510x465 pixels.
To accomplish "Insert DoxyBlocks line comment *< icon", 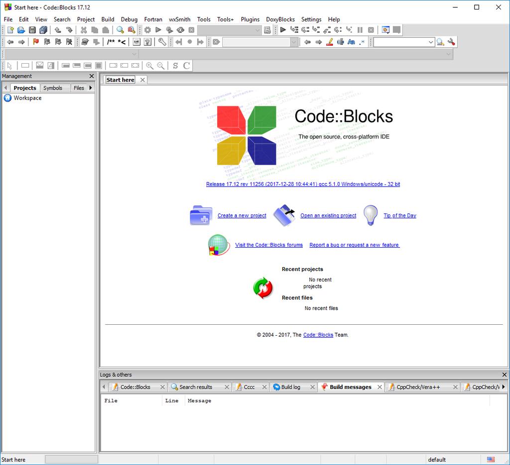I will (x=122, y=42).
